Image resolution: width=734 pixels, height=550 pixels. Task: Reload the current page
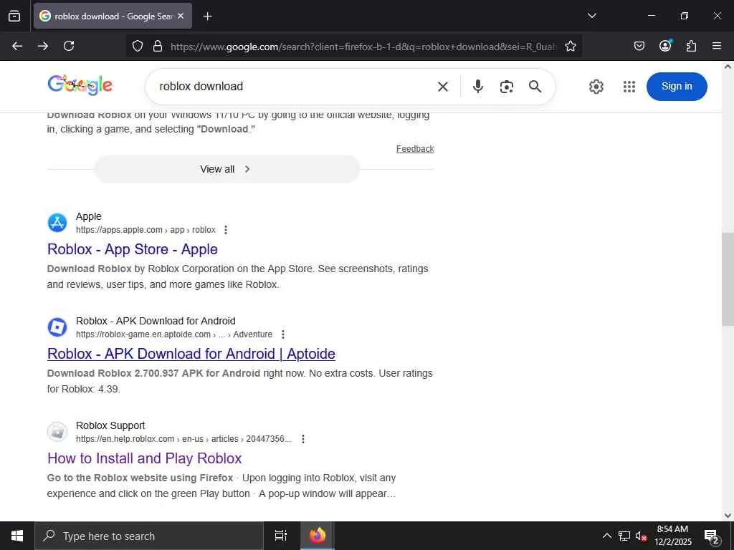pos(69,46)
